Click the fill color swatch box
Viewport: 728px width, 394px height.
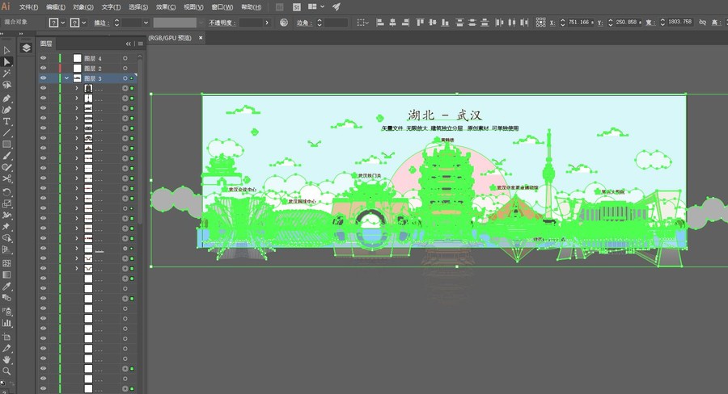coord(54,23)
